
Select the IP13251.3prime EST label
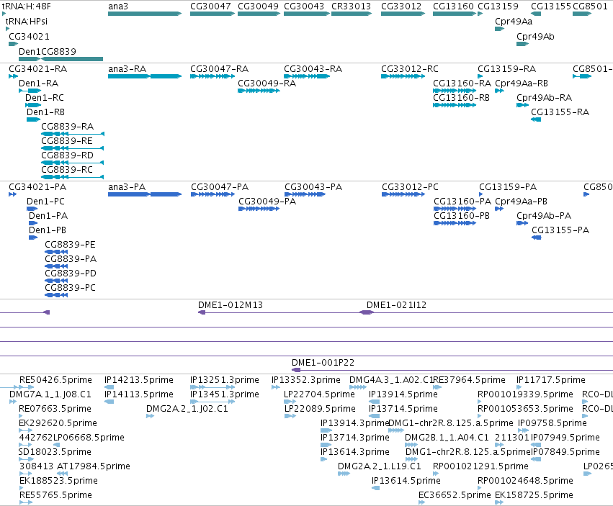225,380
